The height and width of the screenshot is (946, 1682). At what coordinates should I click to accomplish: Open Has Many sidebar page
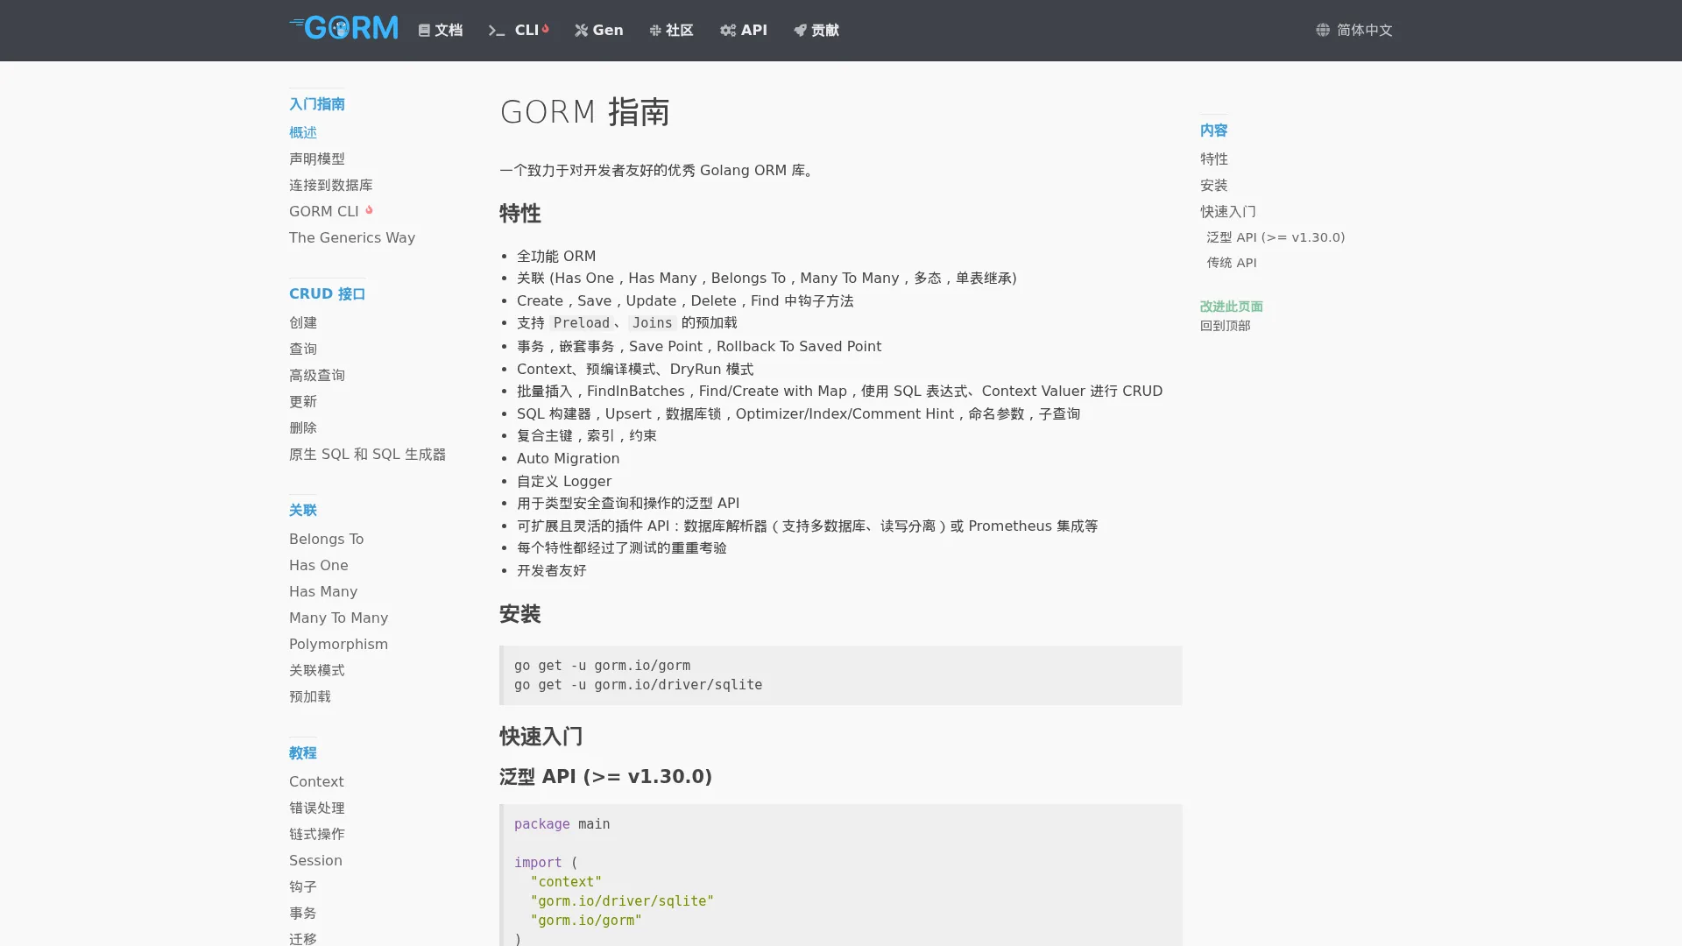pyautogui.click(x=323, y=591)
